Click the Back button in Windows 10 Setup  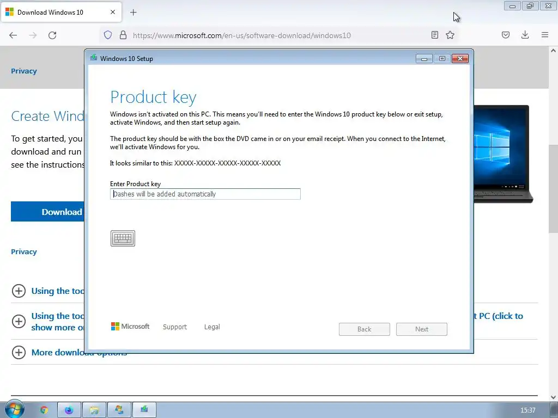click(365, 329)
